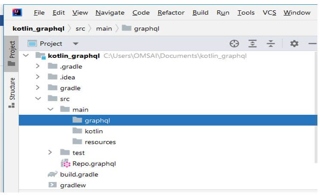The height and width of the screenshot is (195, 320).
Task: Open Project panel settings gear
Action: (x=294, y=44)
